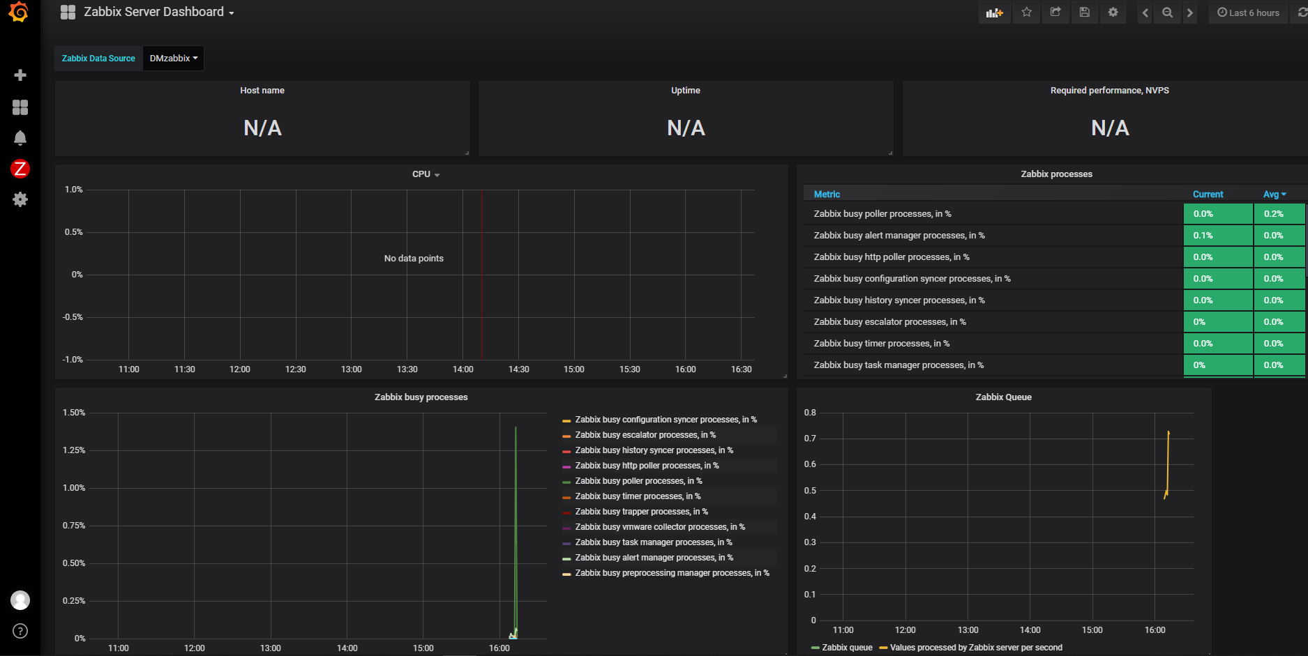Open the Grafana help menu
Viewport: 1308px width, 656px height.
20,631
